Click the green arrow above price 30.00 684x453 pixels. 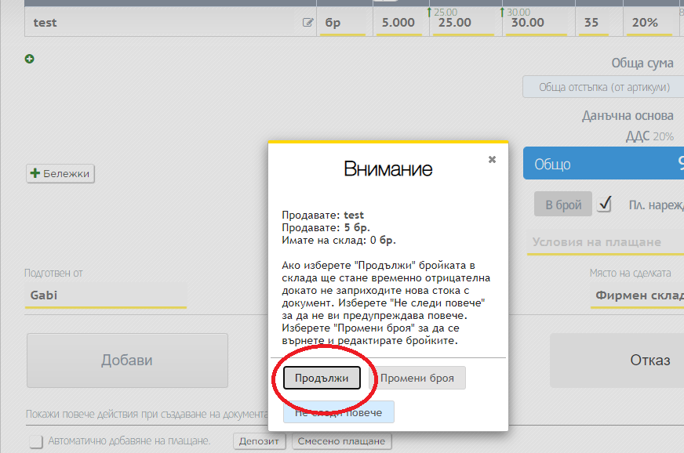(502, 12)
